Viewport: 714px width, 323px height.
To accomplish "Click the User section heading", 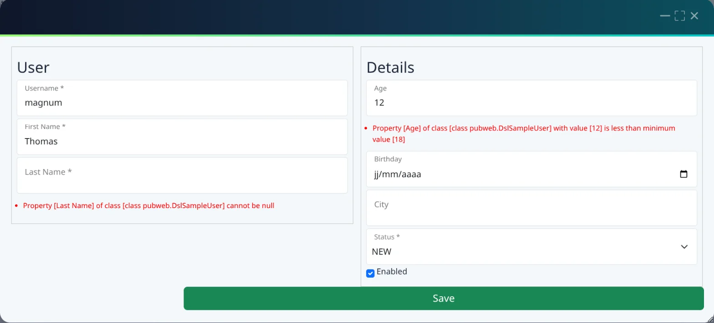I will tap(33, 67).
